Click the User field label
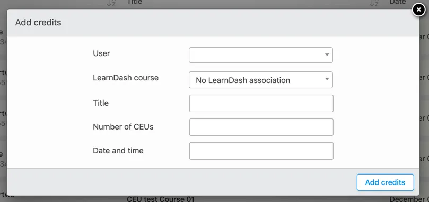The height and width of the screenshot is (202, 429). (101, 53)
